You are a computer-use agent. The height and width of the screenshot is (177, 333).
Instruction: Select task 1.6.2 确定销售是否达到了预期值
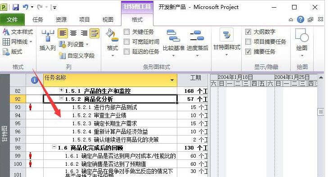[106, 164]
